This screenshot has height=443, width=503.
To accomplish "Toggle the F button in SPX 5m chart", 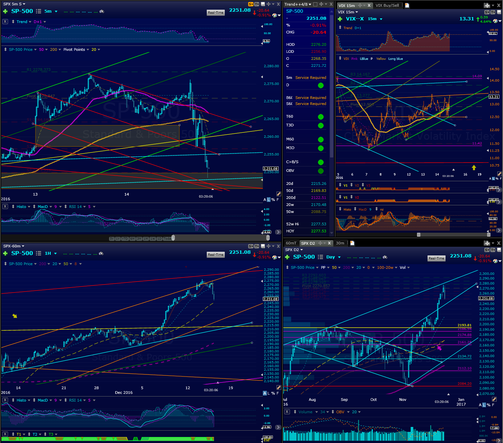I will tap(278, 200).
